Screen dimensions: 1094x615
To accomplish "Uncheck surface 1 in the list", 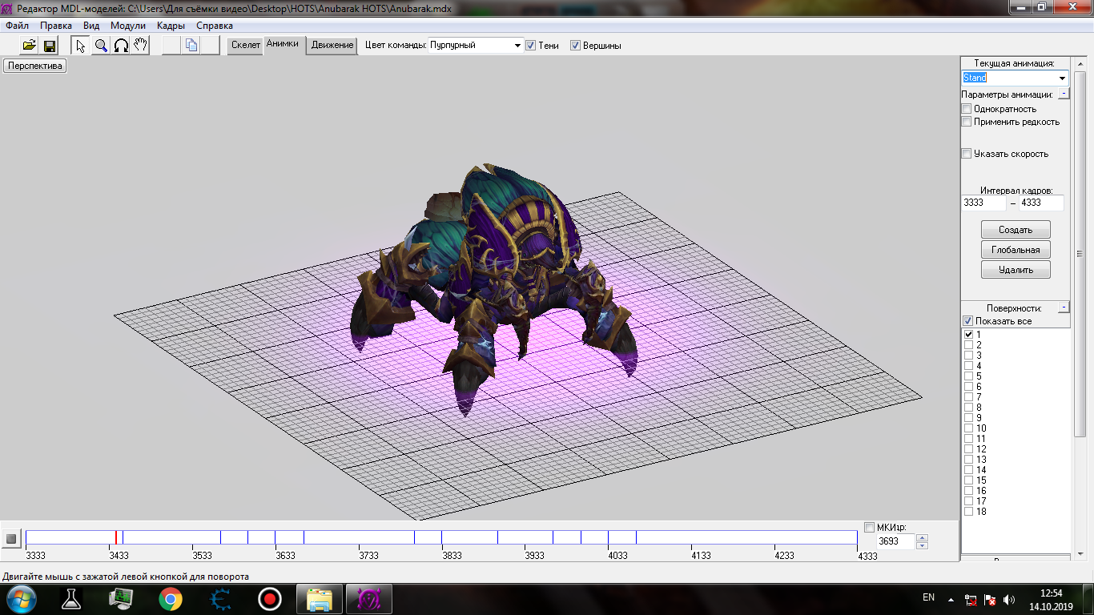I will pyautogui.click(x=968, y=334).
